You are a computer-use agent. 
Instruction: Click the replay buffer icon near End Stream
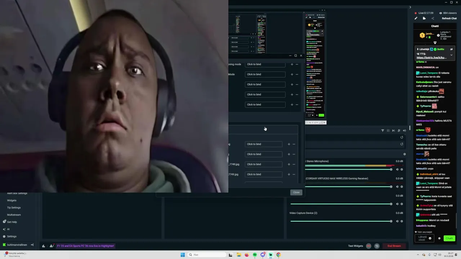[x=377, y=246]
